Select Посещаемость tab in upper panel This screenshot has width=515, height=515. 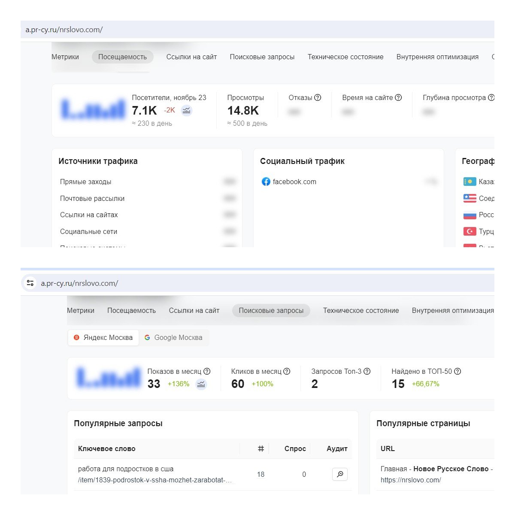[123, 57]
